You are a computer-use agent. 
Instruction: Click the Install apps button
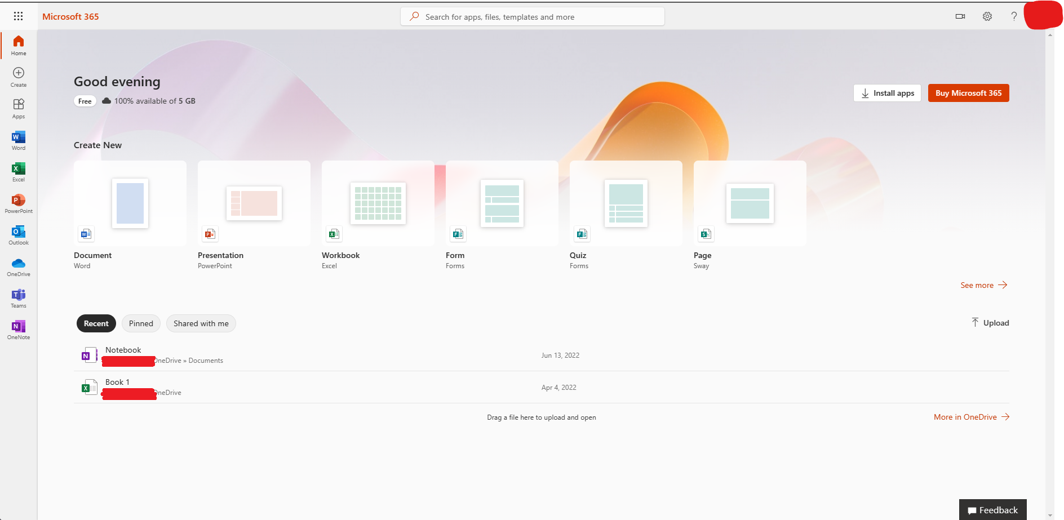(x=888, y=93)
